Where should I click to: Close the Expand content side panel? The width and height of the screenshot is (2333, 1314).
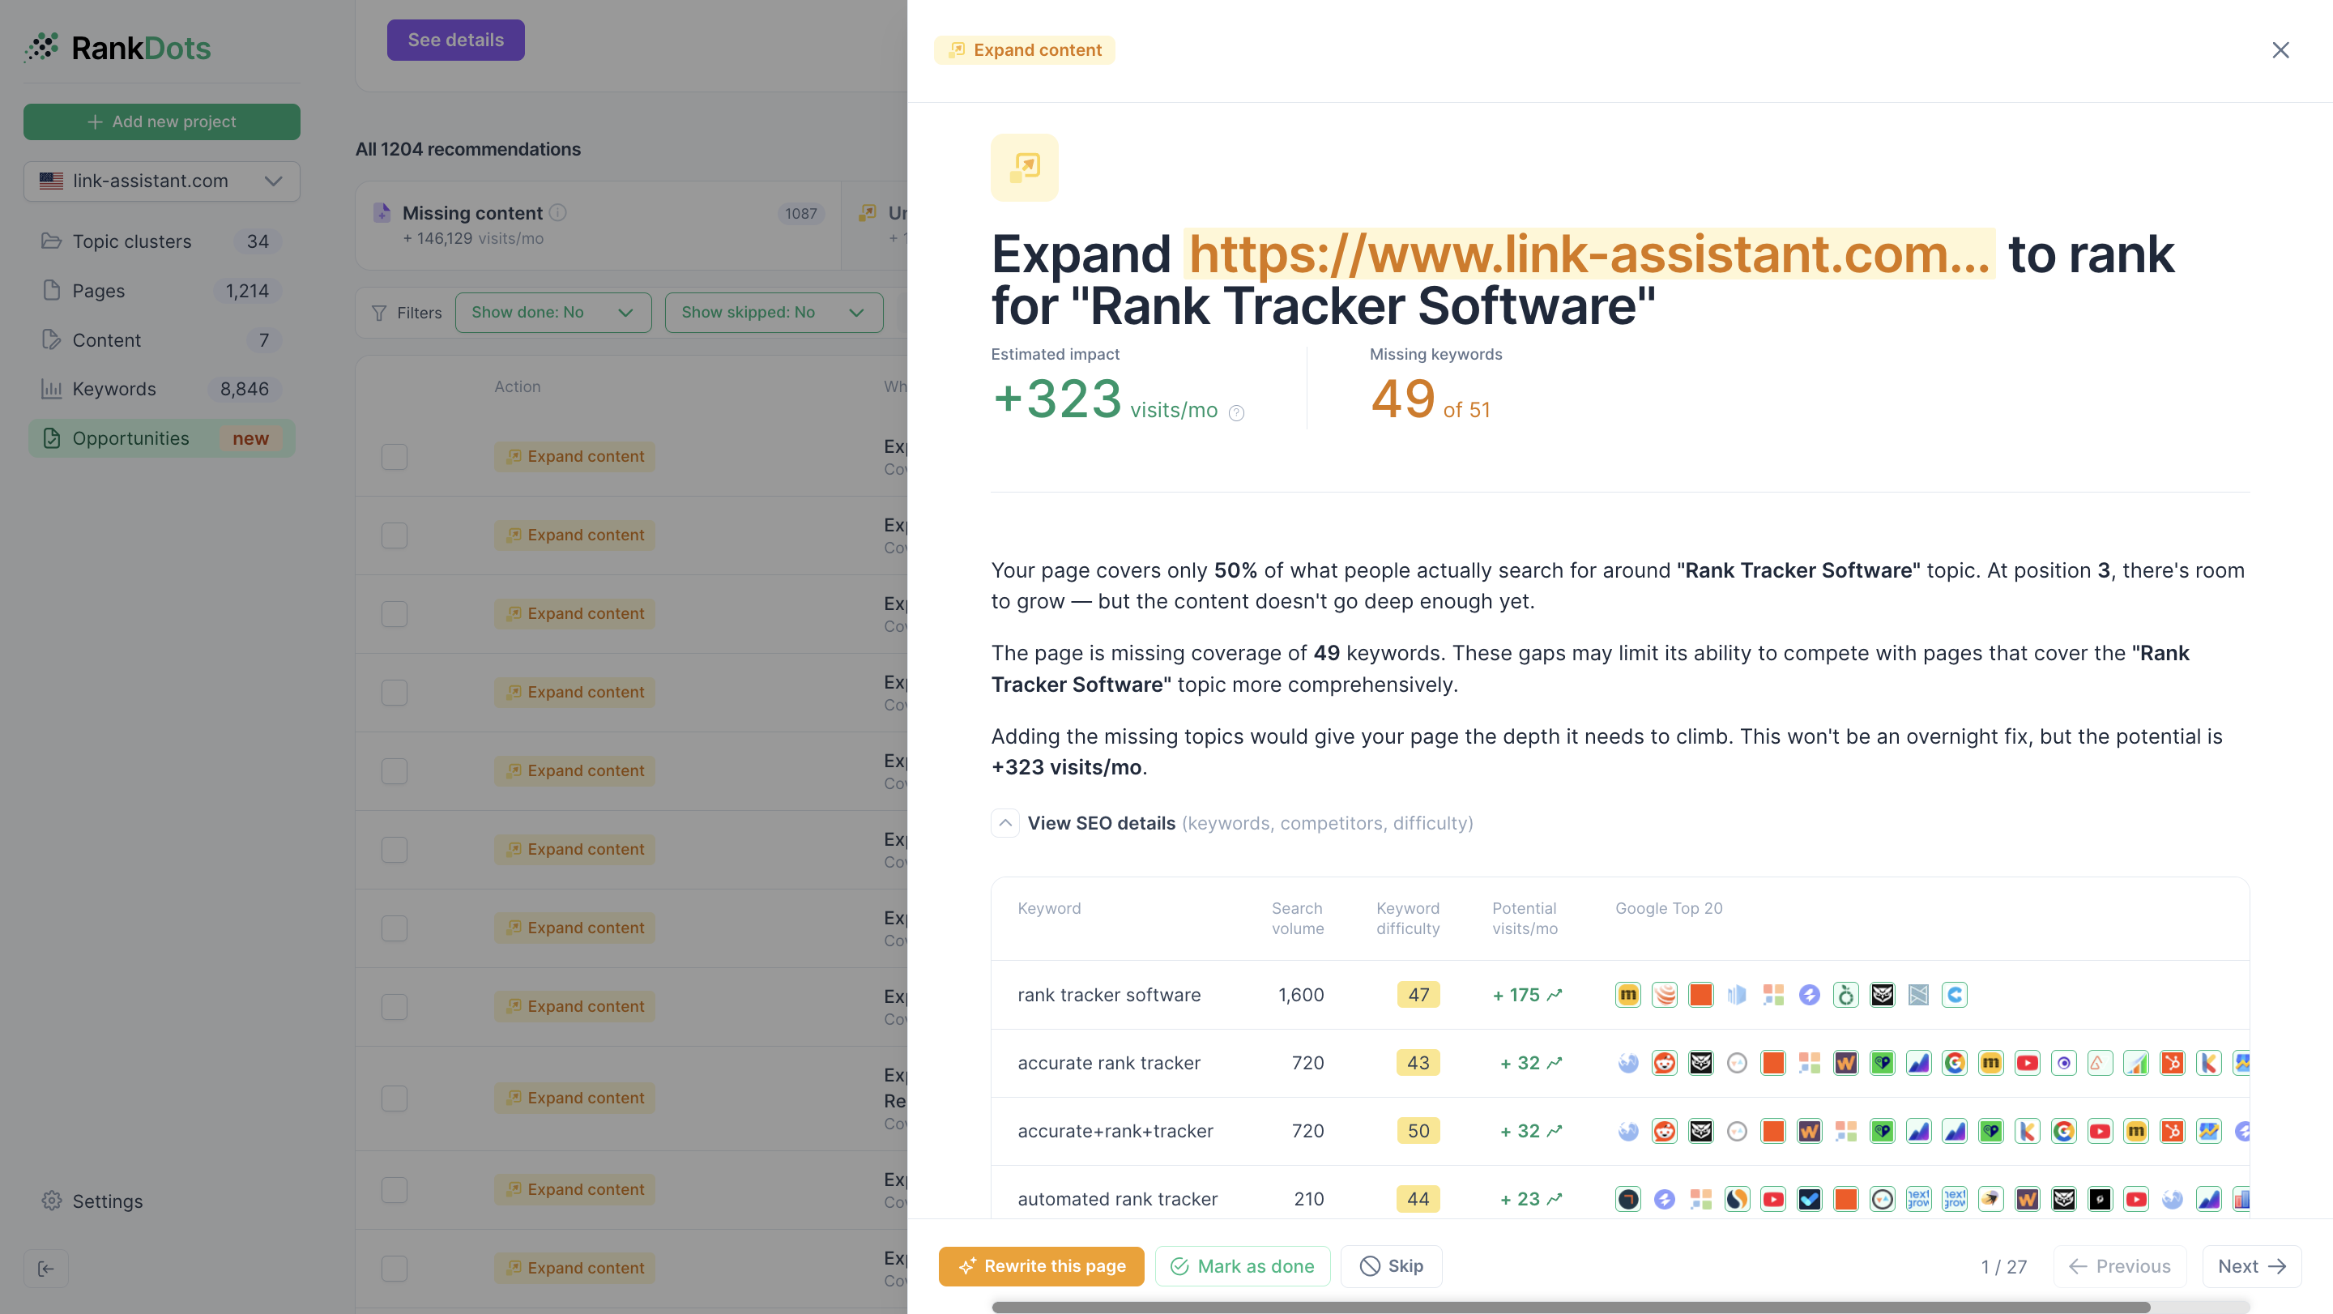(x=2280, y=49)
